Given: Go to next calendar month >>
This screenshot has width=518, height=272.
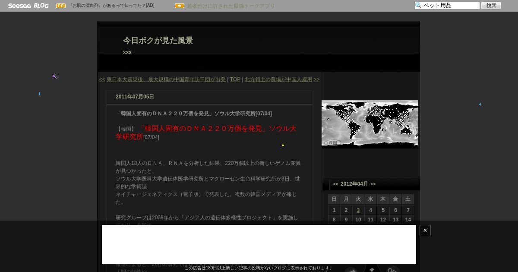Looking at the screenshot, I should [373, 184].
